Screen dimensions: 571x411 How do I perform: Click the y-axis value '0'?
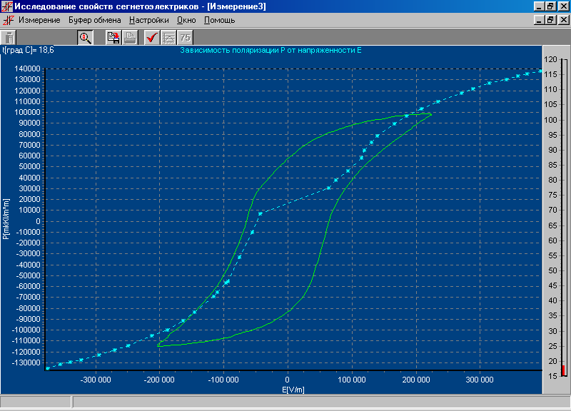tap(38, 221)
